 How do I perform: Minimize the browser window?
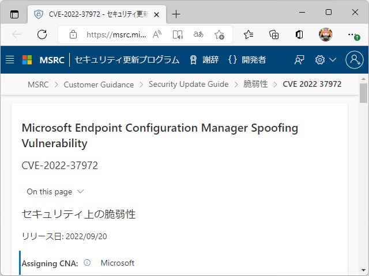coord(302,12)
